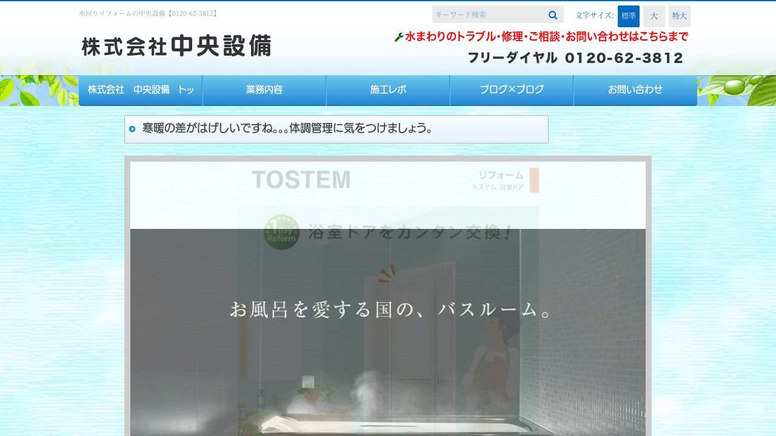Click the 寒暖の差がはげしいですね news headline
The height and width of the screenshot is (436, 776).
(287, 128)
